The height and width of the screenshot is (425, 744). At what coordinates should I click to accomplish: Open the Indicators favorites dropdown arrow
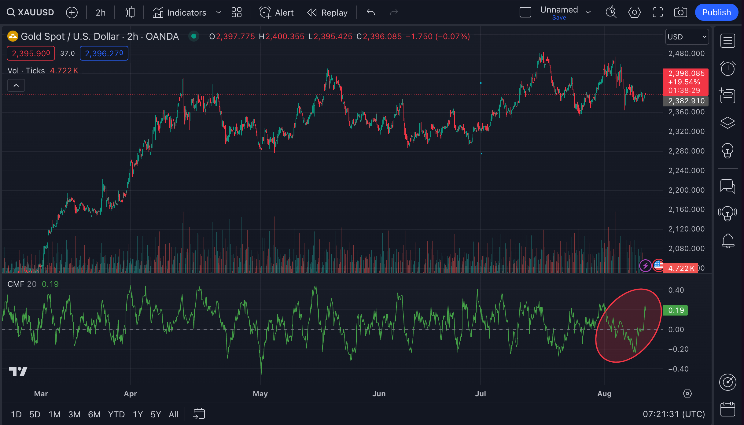click(219, 13)
